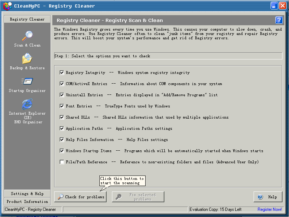
Task: Open the Scan & Clean magnifier icon
Action: pyautogui.click(x=27, y=36)
